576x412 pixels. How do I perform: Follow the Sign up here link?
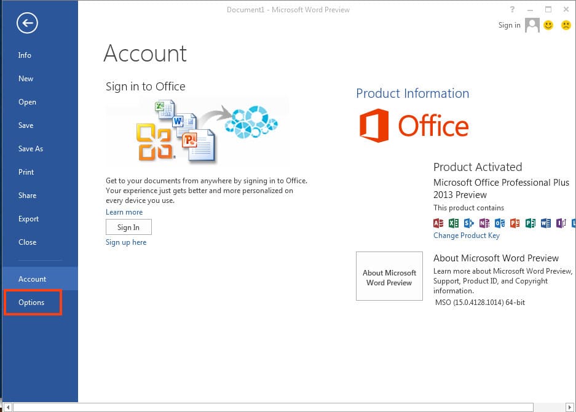pos(126,242)
